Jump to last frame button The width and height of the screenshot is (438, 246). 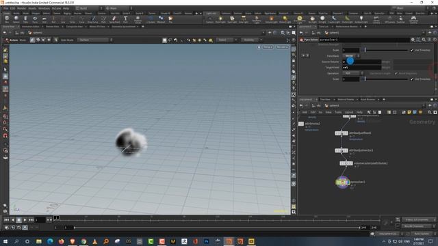31,220
